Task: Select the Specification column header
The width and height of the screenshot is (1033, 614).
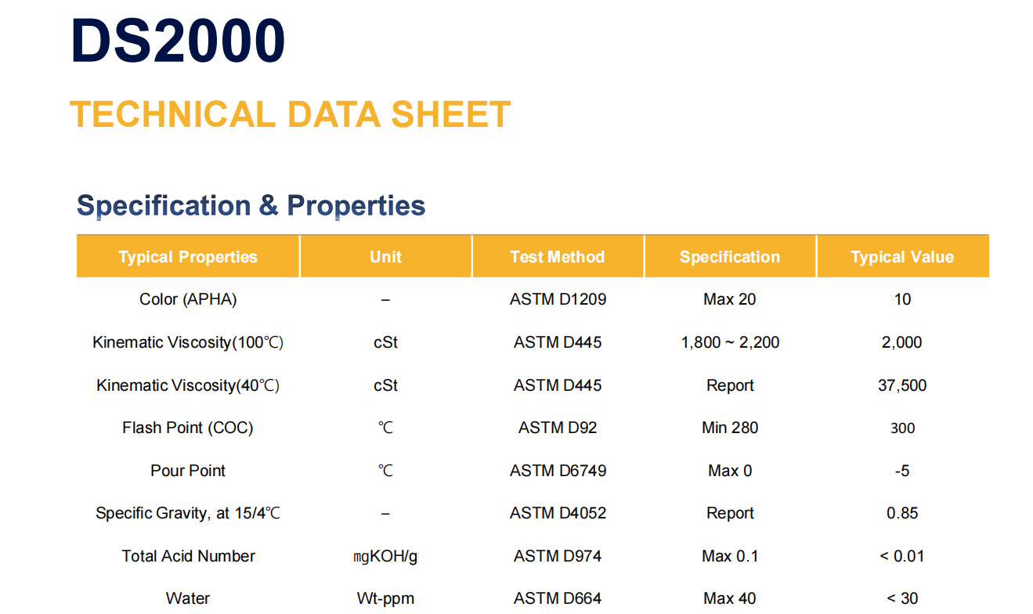Action: [730, 257]
